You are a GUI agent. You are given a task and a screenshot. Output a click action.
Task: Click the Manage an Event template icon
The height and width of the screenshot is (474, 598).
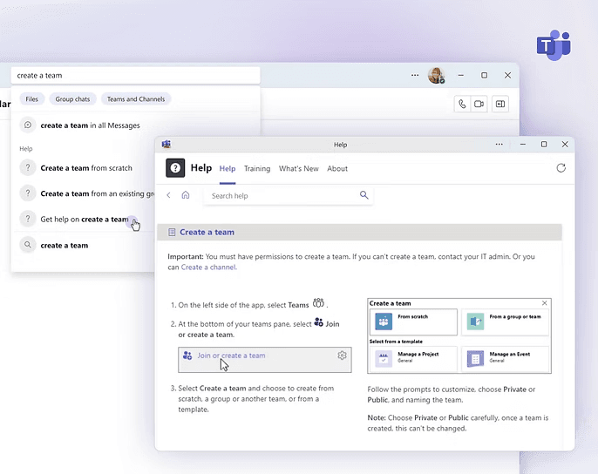476,359
